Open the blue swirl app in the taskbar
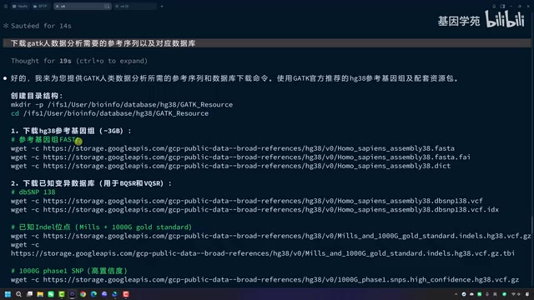Screen dimensions: 534x300 (115, 294)
